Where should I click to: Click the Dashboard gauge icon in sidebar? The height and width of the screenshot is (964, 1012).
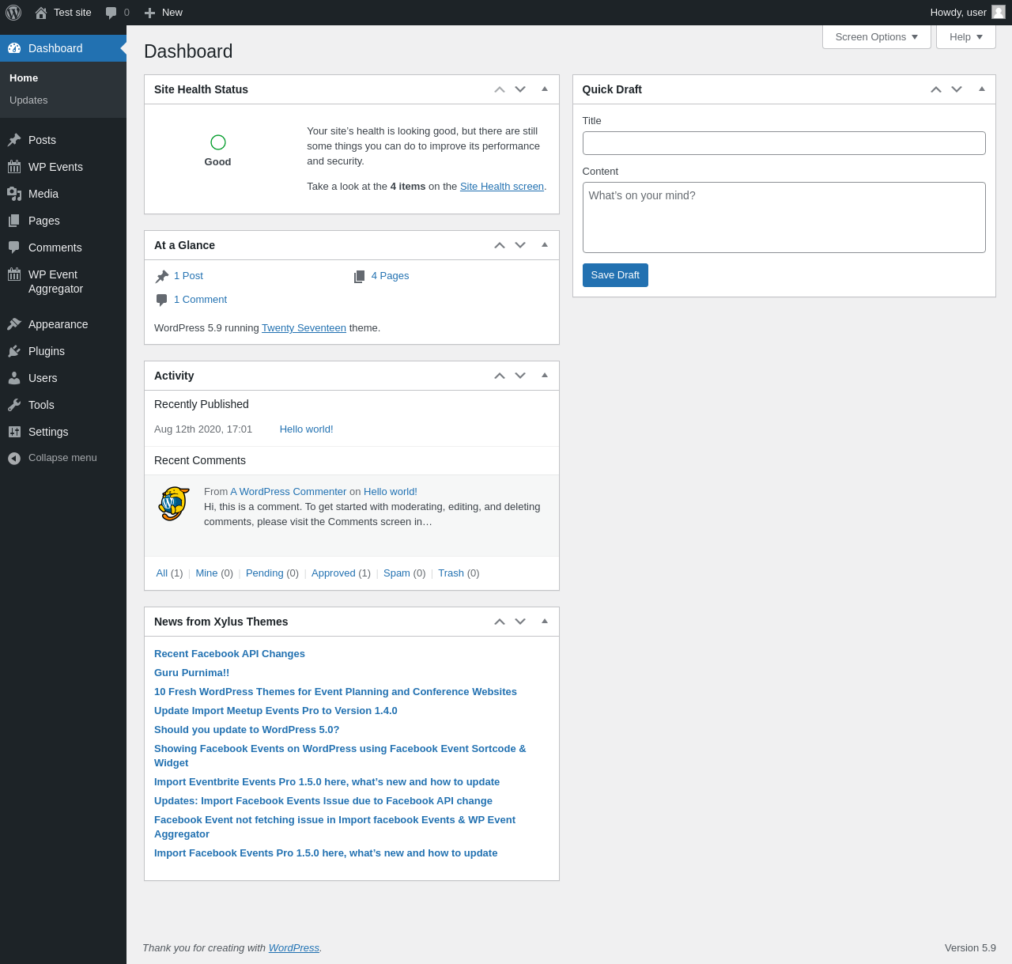14,48
